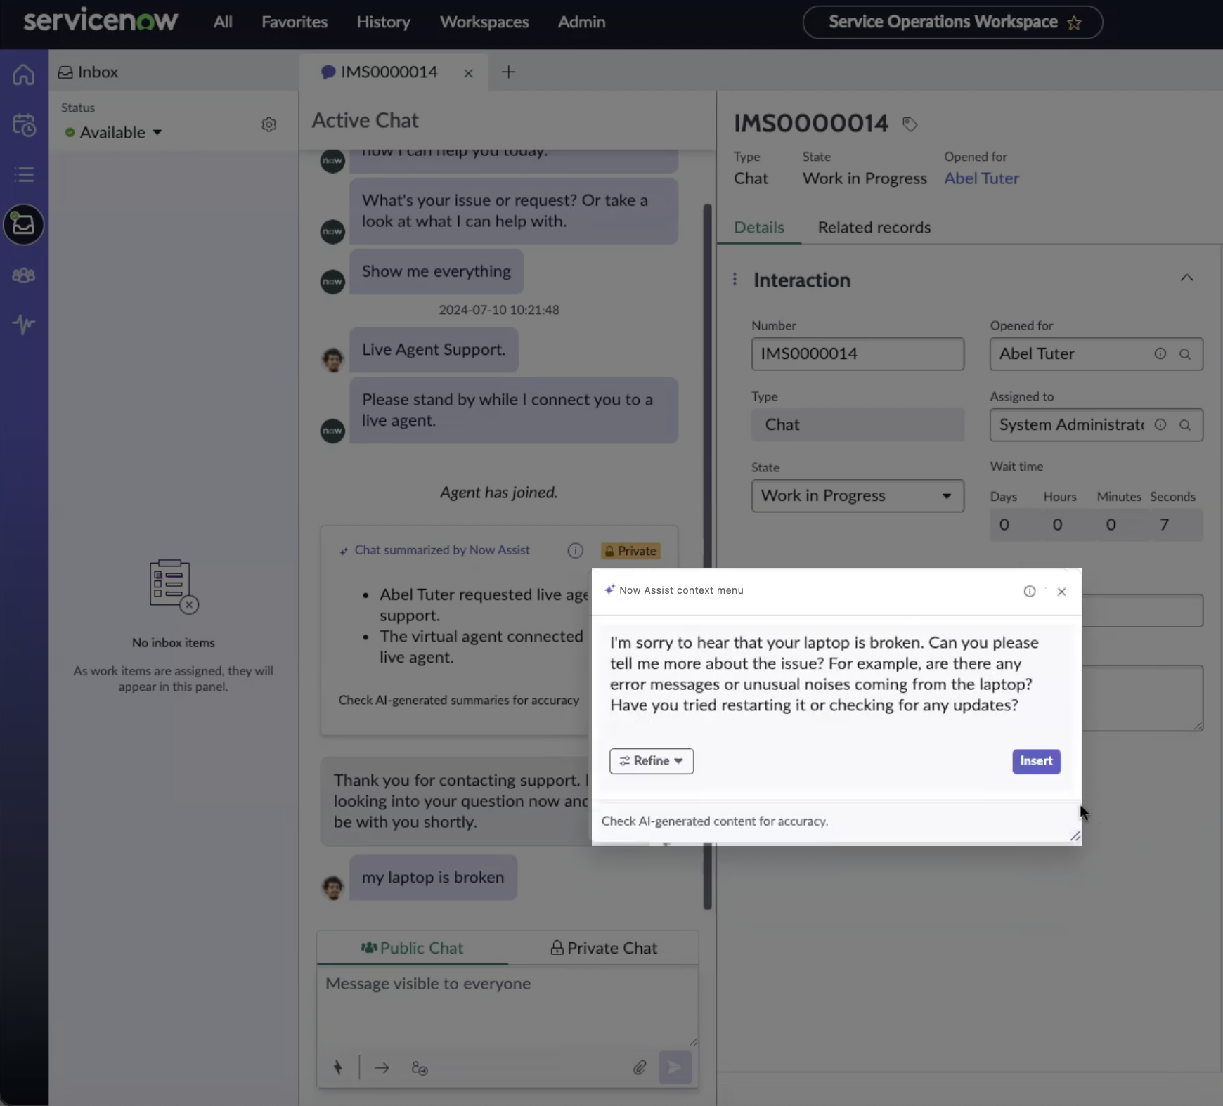Click the Message visible to everyone box
1223x1106 pixels.
point(507,1007)
